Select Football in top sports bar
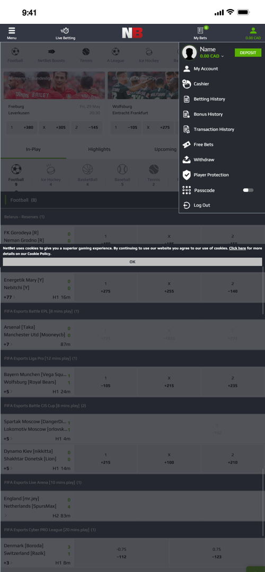This screenshot has height=572, width=265. [x=15, y=55]
